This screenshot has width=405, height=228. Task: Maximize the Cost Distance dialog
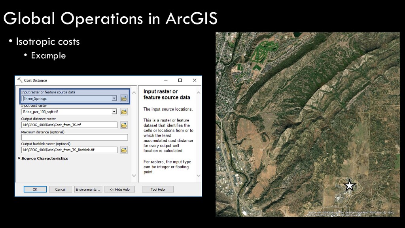click(180, 80)
